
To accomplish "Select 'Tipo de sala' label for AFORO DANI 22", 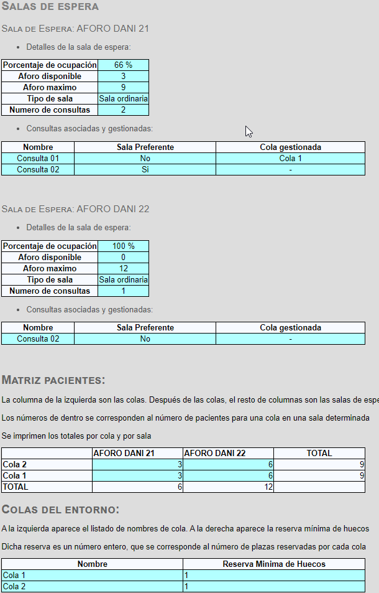I will (x=50, y=280).
